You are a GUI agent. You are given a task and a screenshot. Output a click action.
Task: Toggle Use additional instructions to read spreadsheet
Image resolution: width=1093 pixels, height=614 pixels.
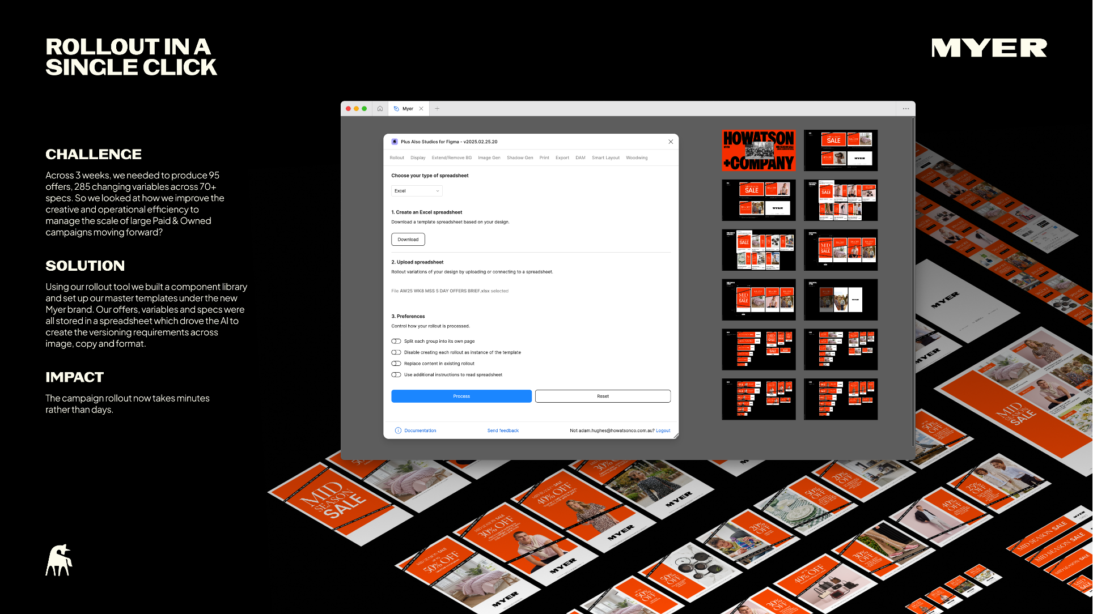tap(396, 374)
